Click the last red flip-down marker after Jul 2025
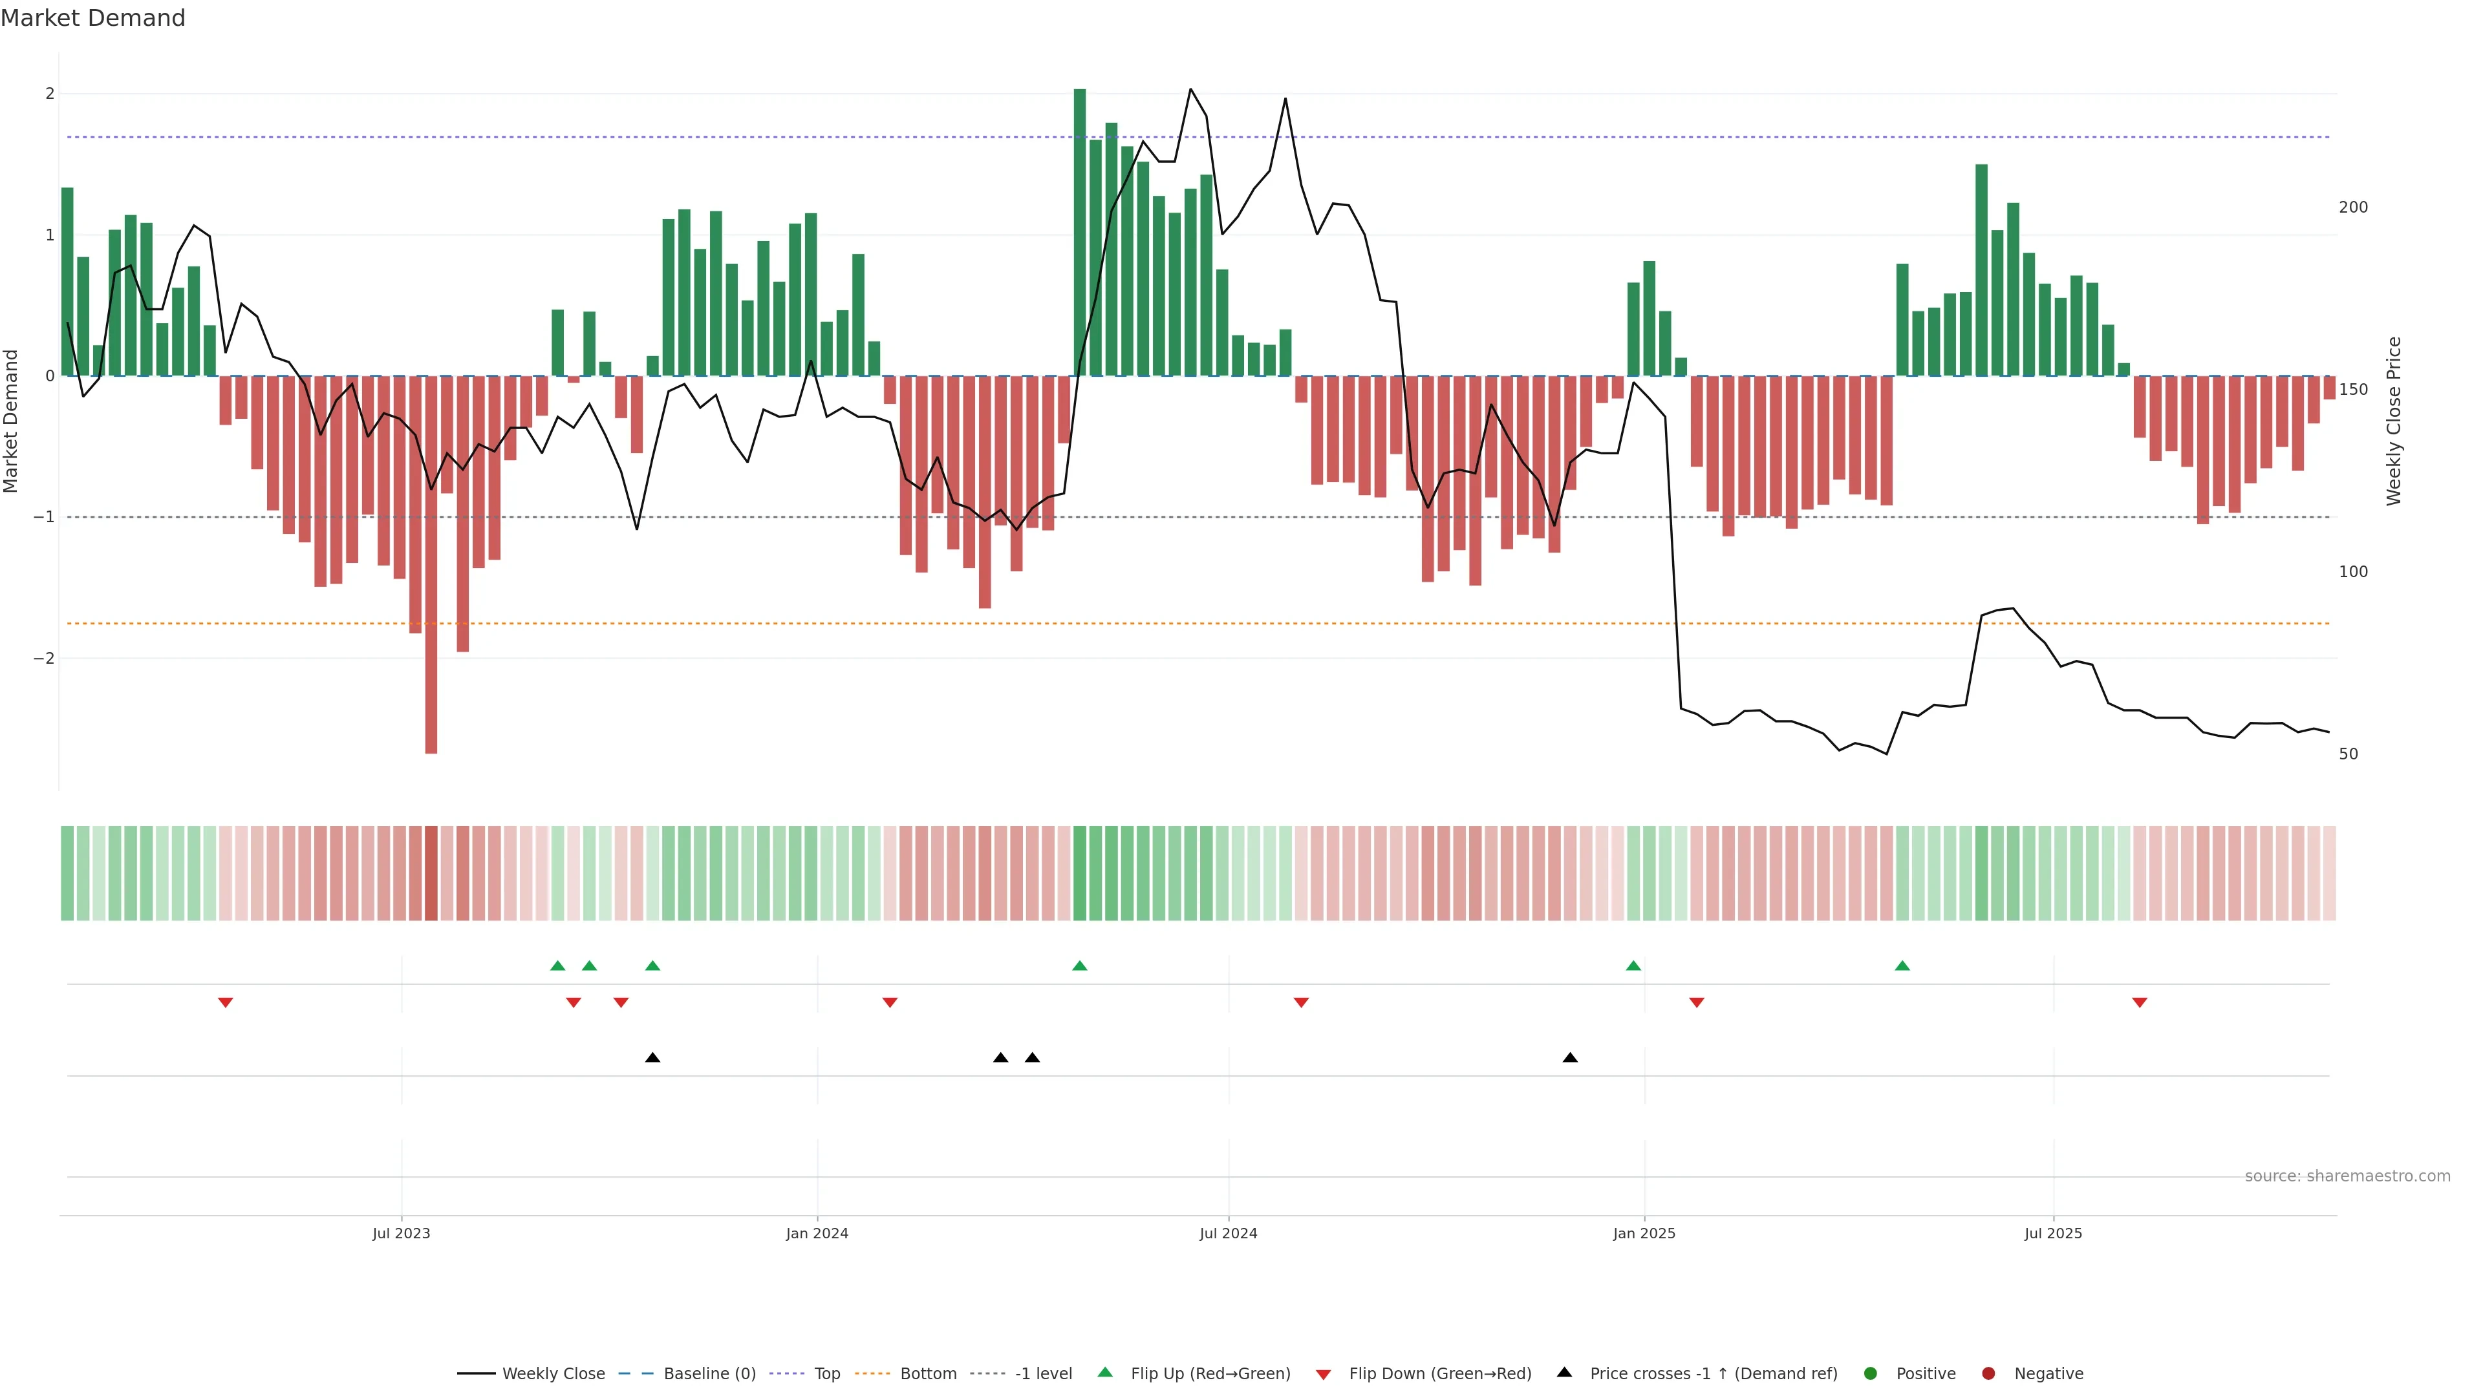2483x1396 pixels. click(2140, 1003)
